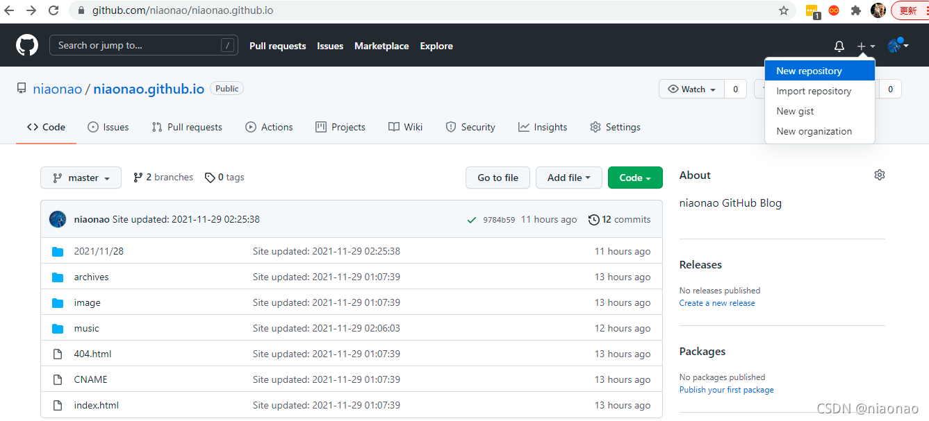View the 2 branches link

(163, 178)
